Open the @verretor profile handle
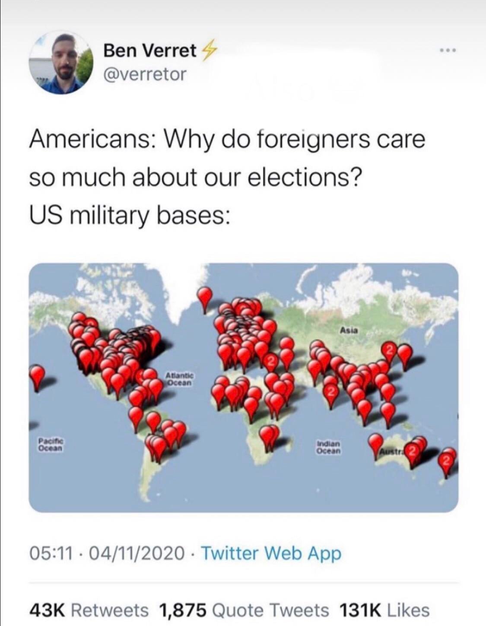The image size is (486, 626). point(145,74)
